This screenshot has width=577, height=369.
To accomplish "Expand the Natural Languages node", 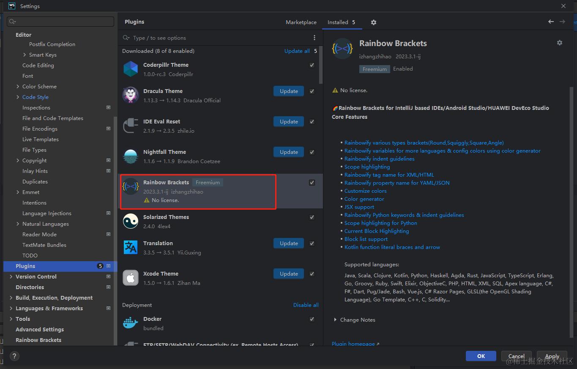I will (18, 224).
